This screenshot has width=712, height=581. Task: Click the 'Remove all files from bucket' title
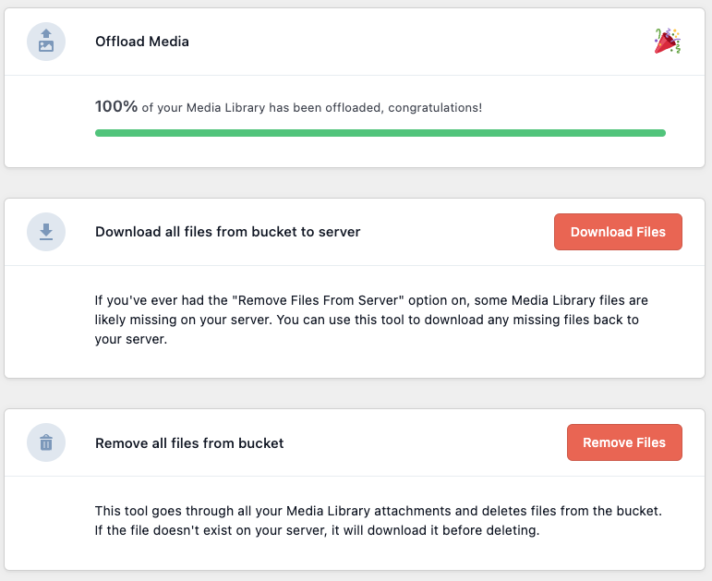coord(189,442)
